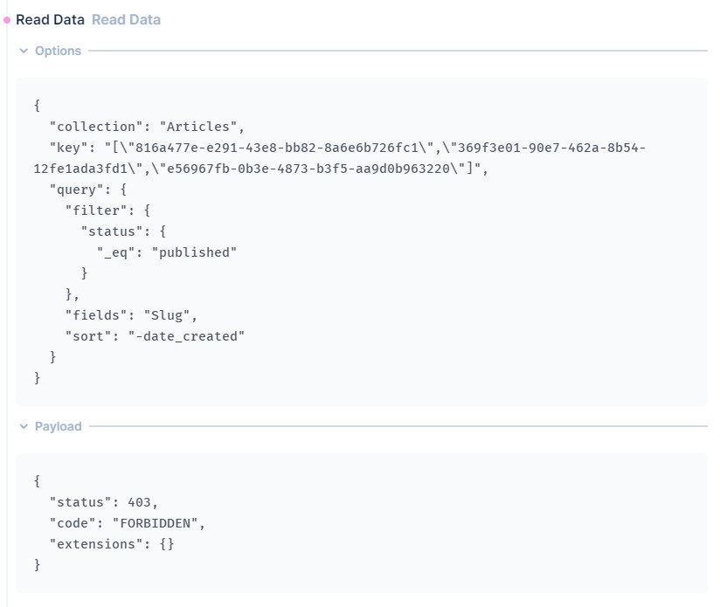Click the Payload section label
The width and height of the screenshot is (720, 607).
coord(59,426)
